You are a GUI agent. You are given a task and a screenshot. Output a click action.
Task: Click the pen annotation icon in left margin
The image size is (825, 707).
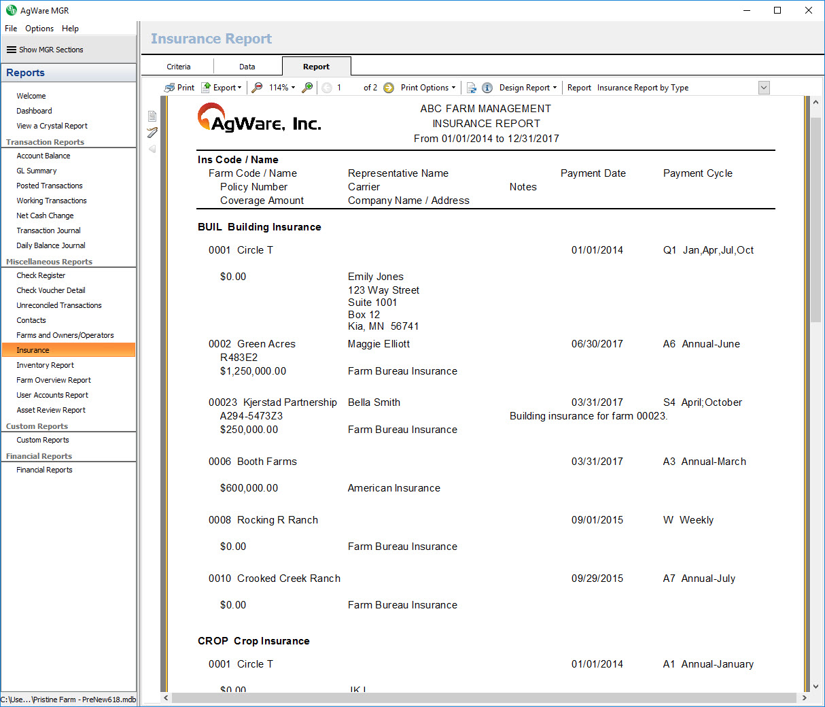(x=152, y=133)
